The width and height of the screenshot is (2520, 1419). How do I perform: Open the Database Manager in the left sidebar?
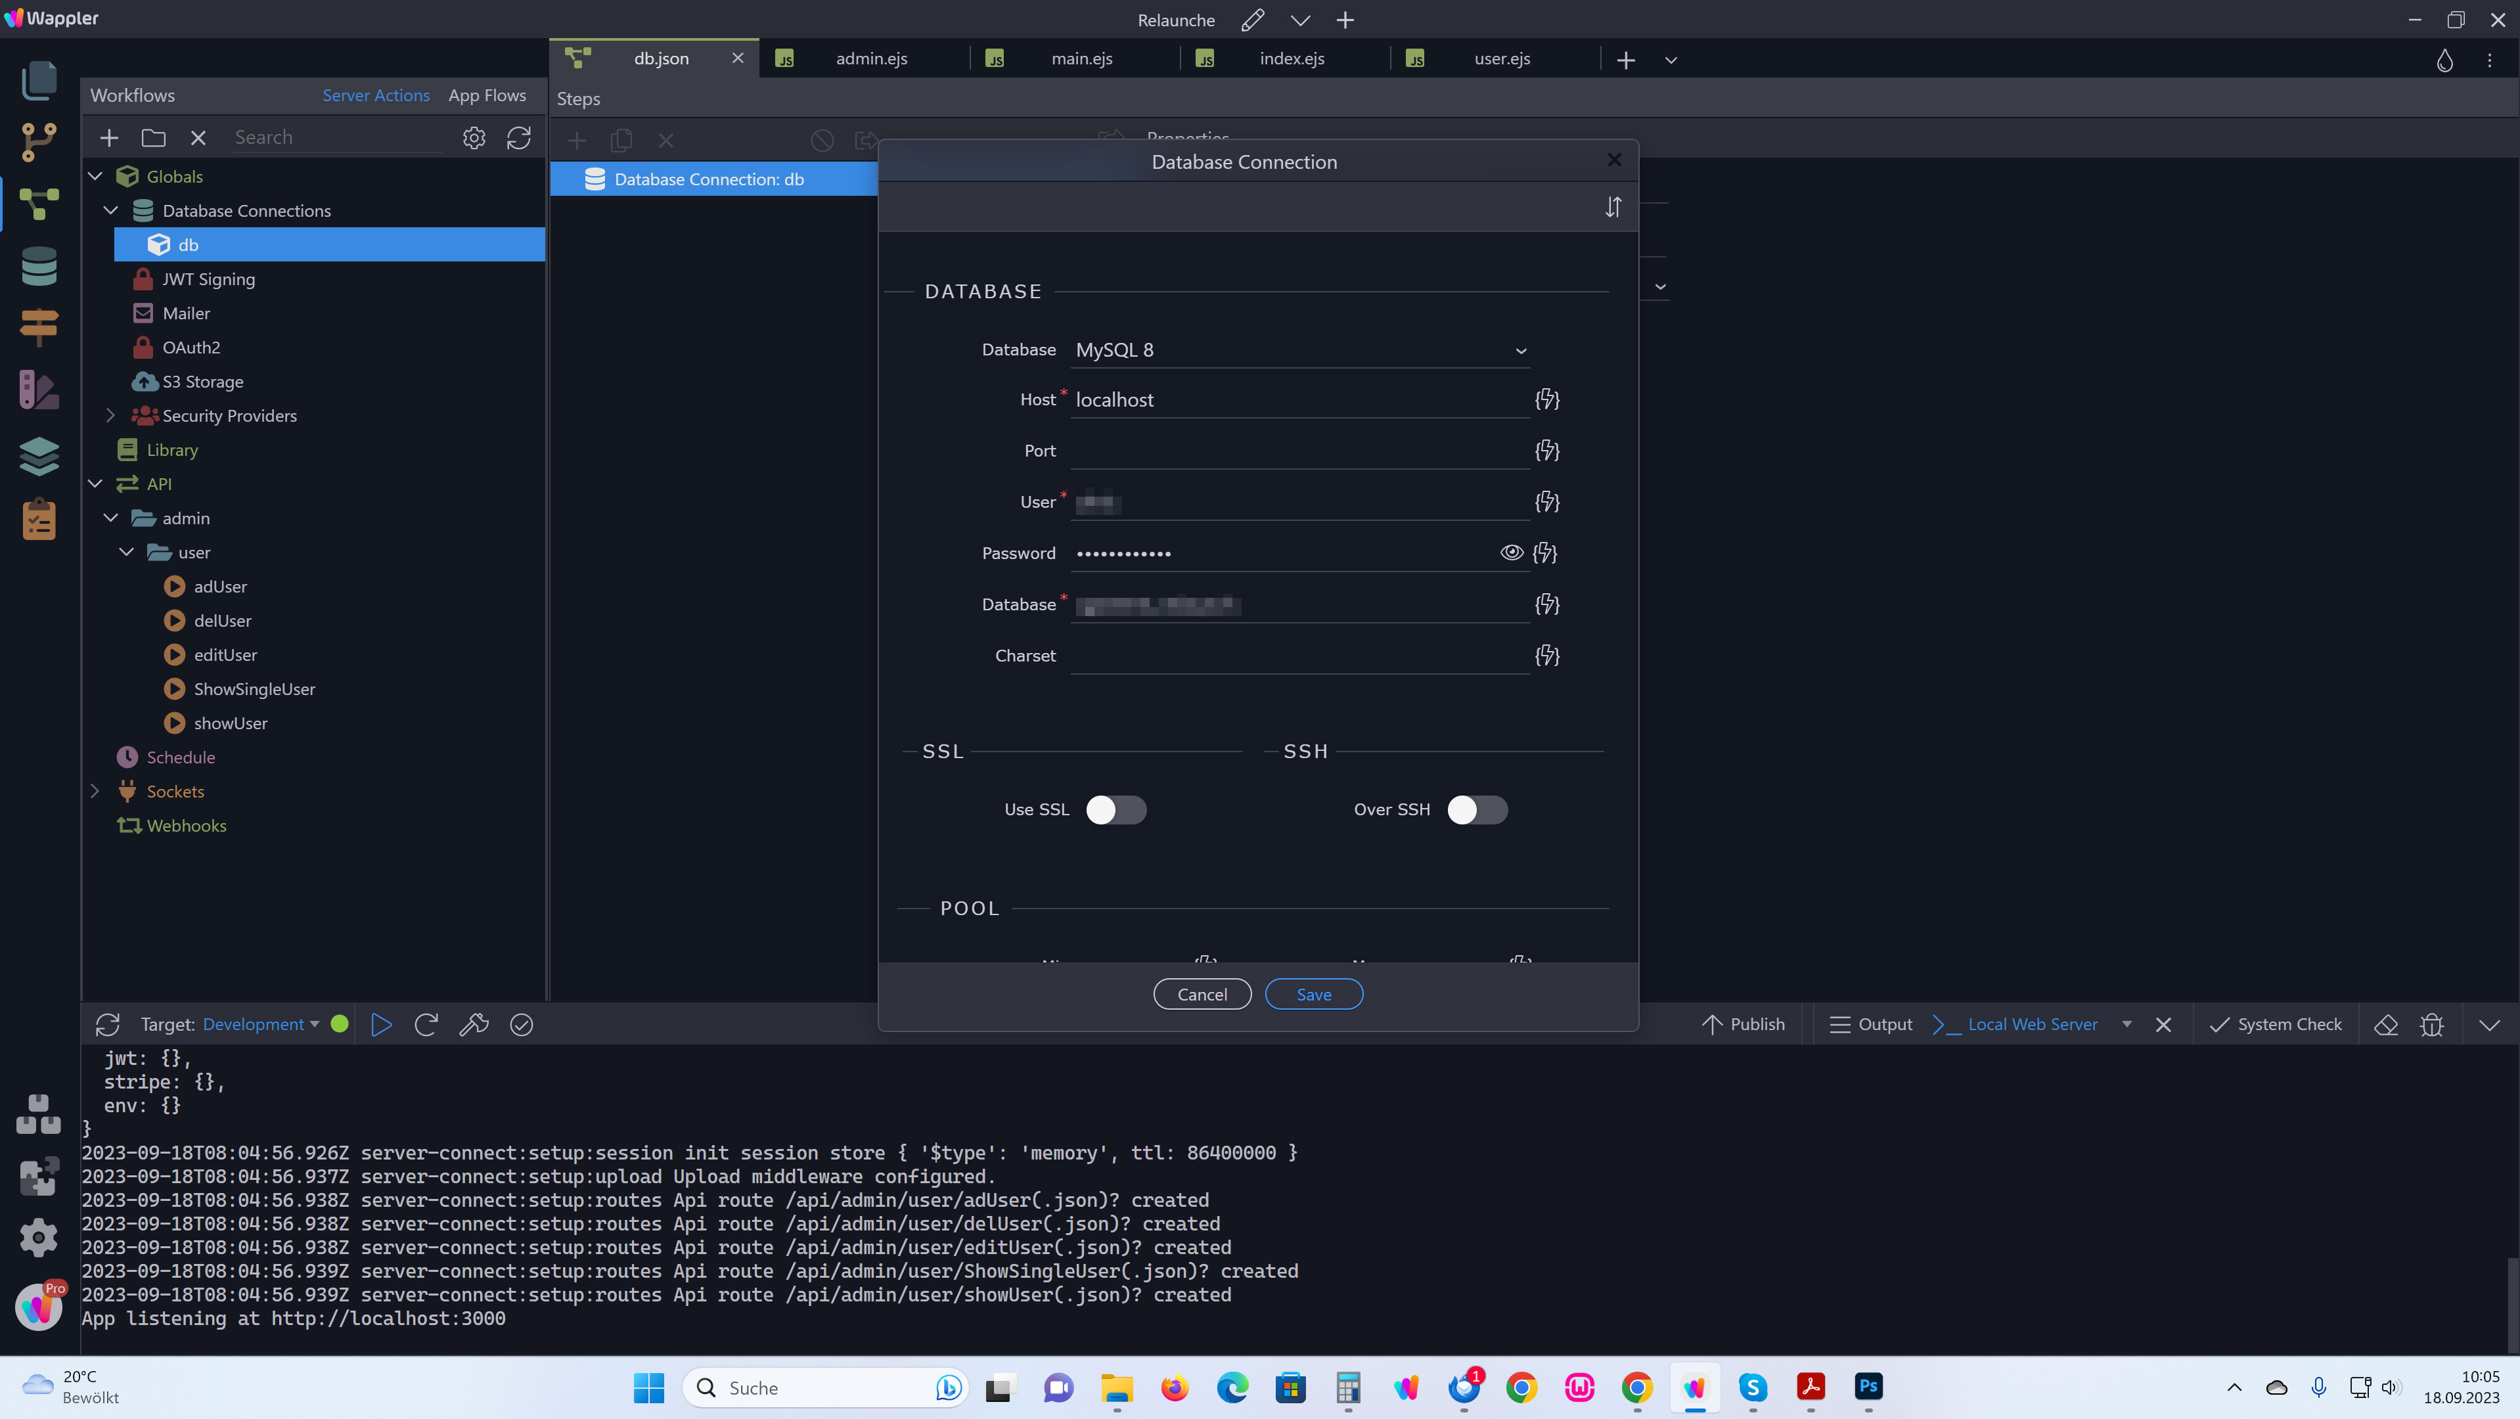pos(39,266)
